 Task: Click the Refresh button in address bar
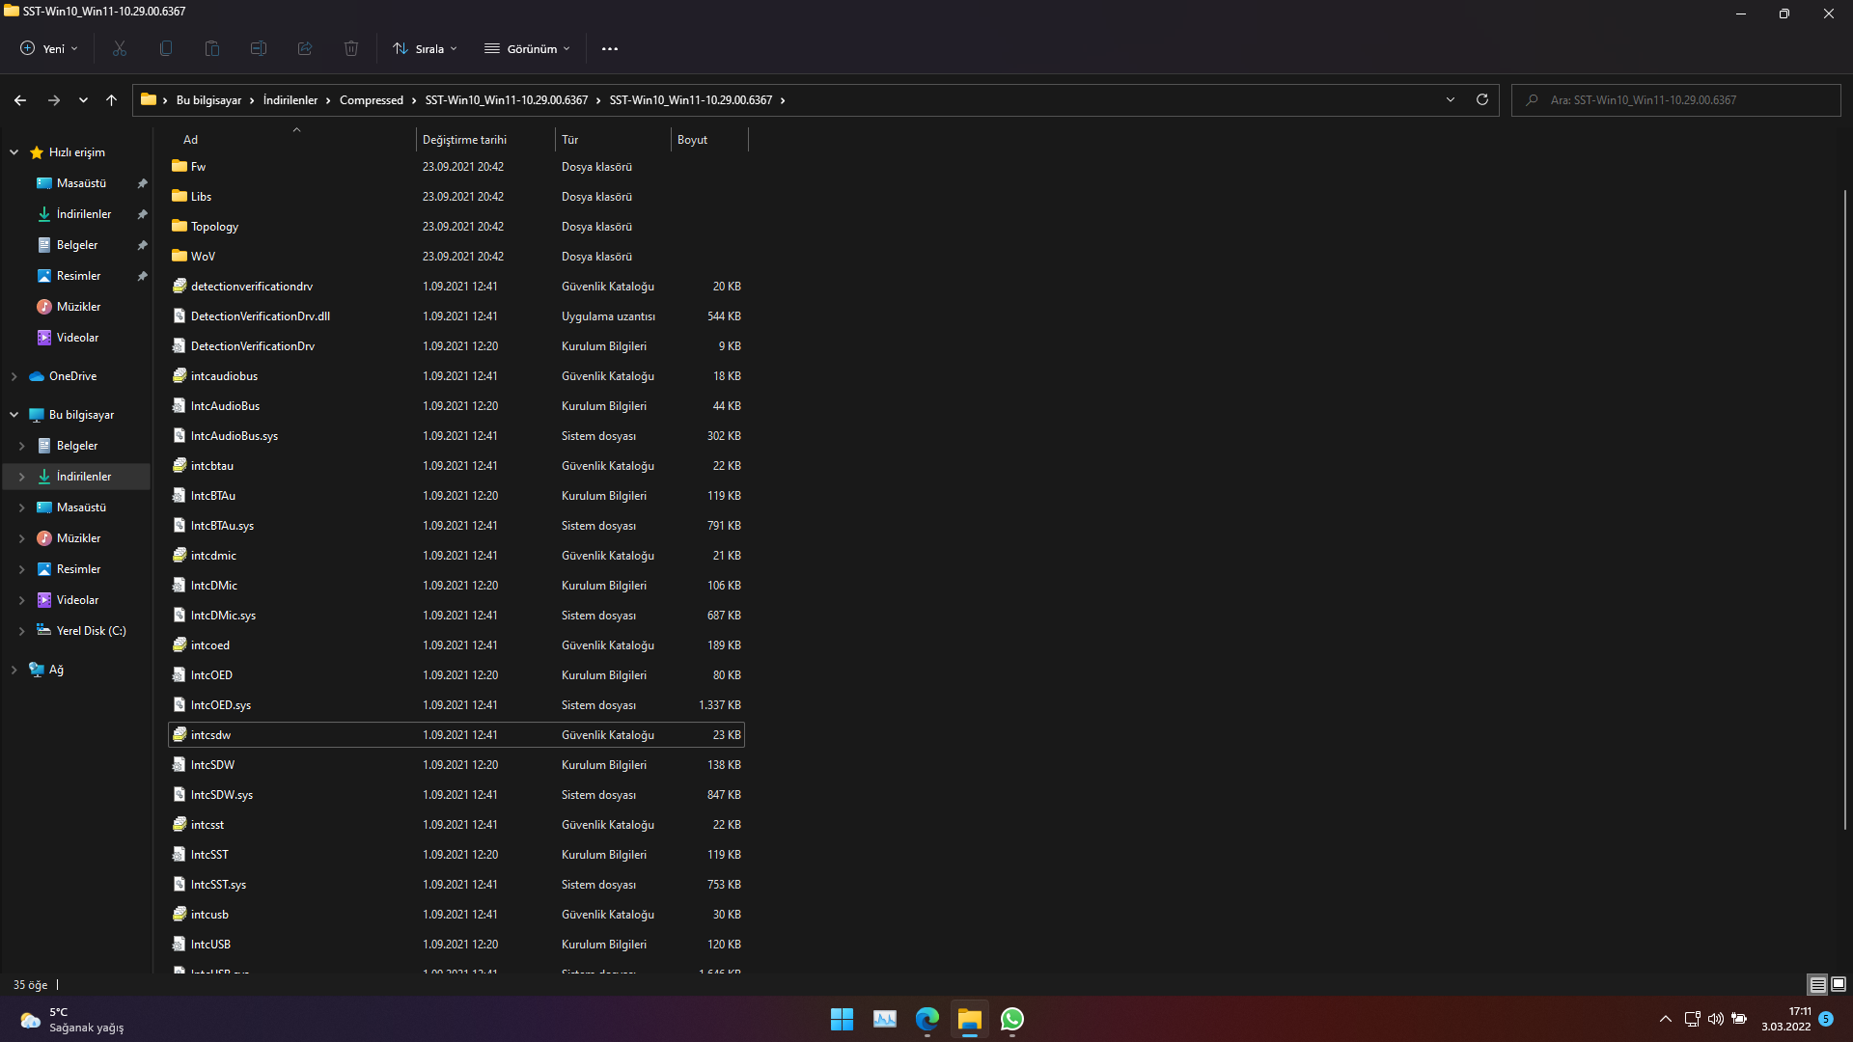(x=1482, y=99)
